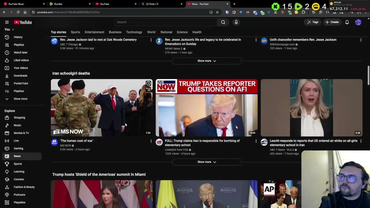Image resolution: width=370 pixels, height=208 pixels.
Task: Open options for Jesse Jackson Greensboro video
Action: [256, 40]
